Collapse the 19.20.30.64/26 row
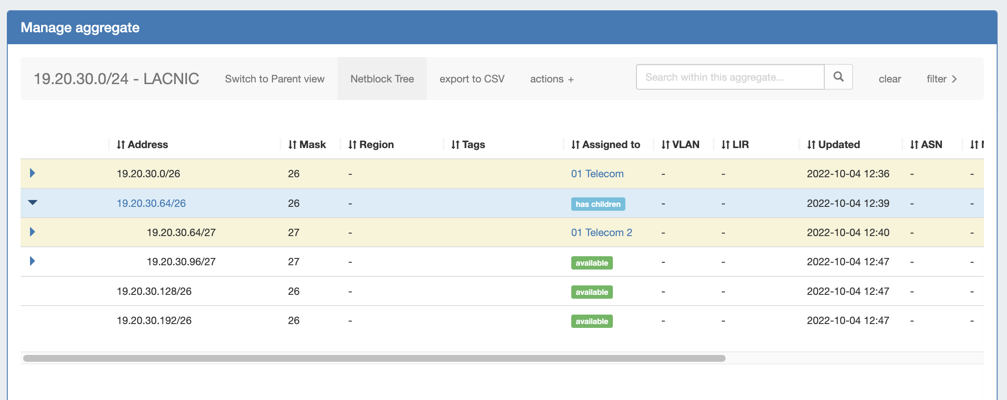Screen dimensions: 1007x400 (x=33, y=203)
